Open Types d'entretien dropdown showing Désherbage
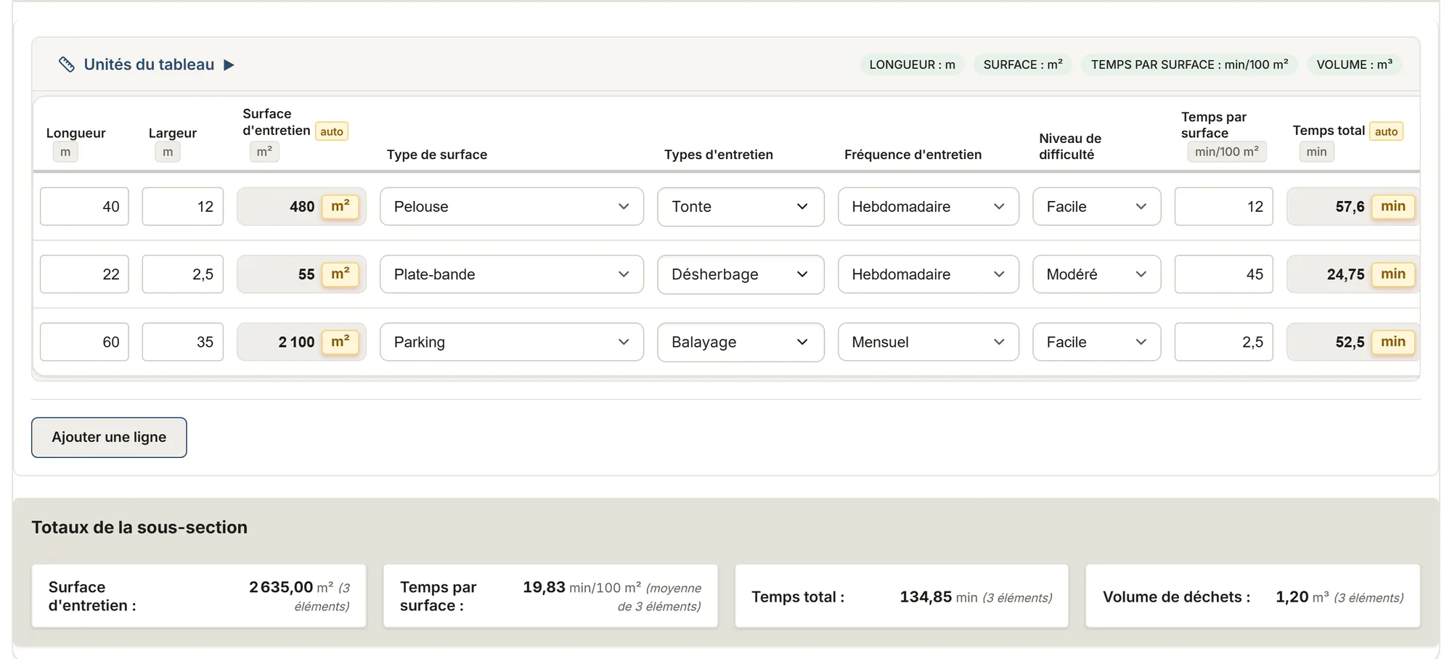 741,274
